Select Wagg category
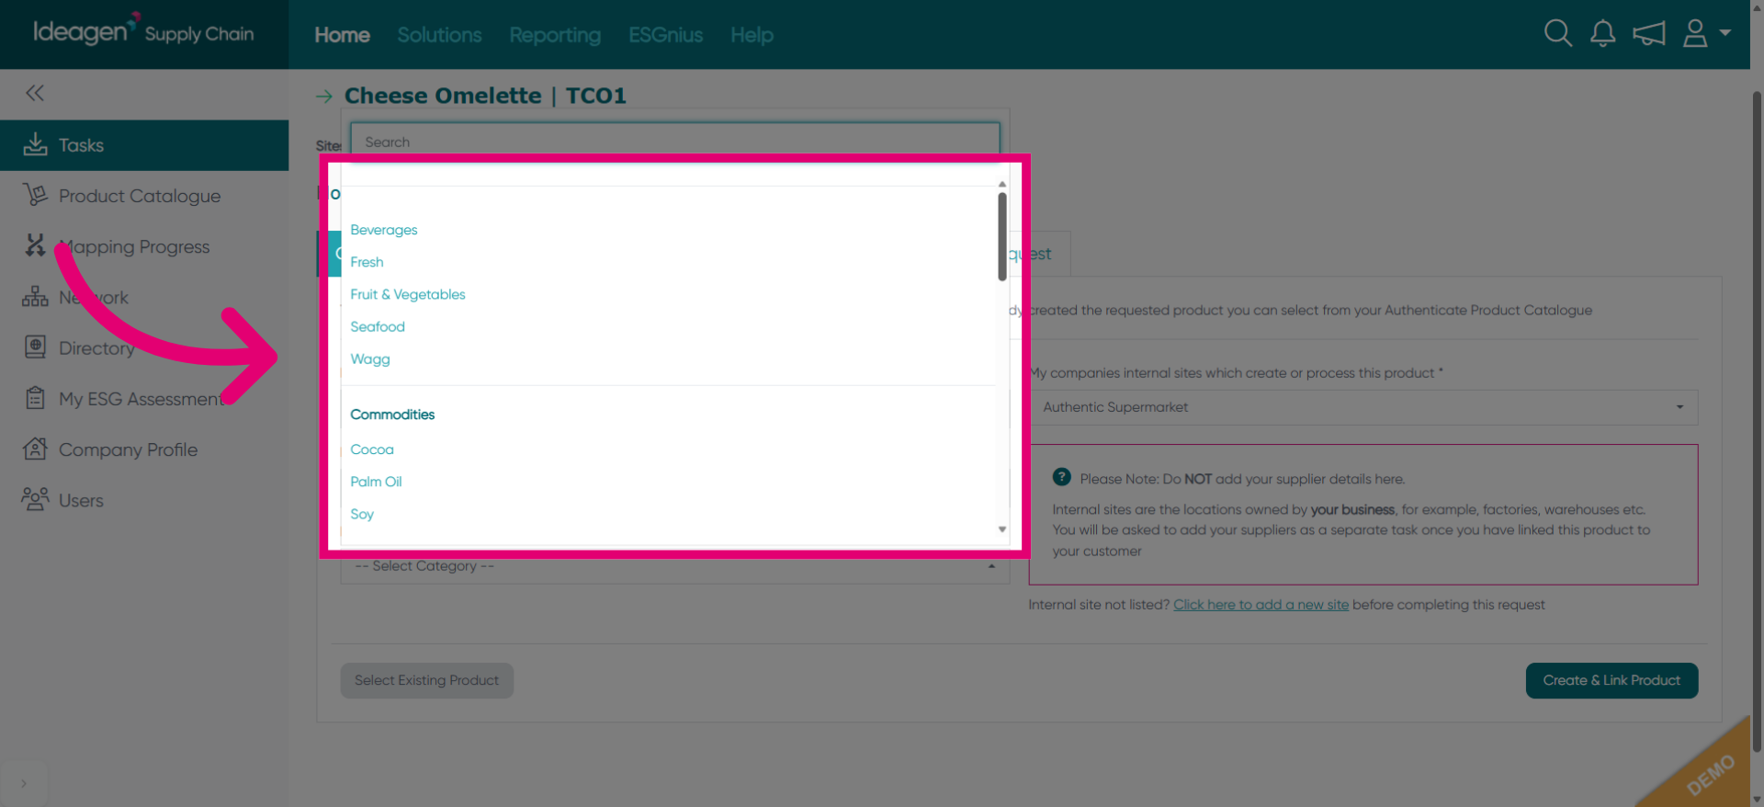Screen dimensions: 1764x807 tap(369, 358)
